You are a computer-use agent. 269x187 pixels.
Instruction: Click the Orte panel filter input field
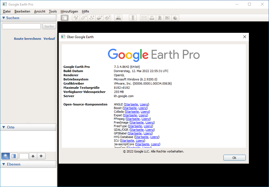(x=24, y=156)
